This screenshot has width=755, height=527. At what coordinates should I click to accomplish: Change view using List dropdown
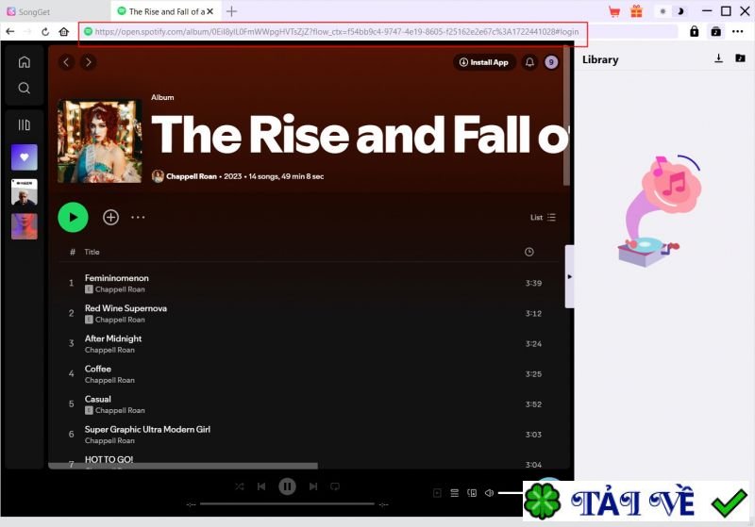(x=543, y=218)
